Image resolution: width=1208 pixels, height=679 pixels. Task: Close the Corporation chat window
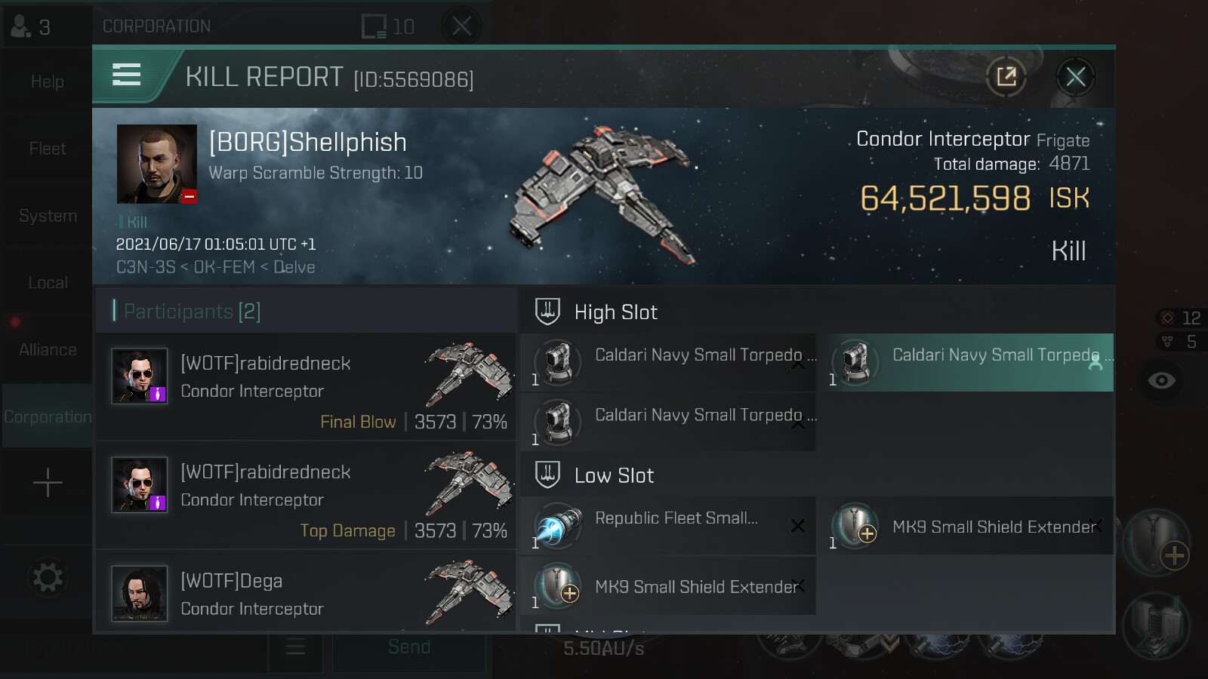[x=462, y=26]
